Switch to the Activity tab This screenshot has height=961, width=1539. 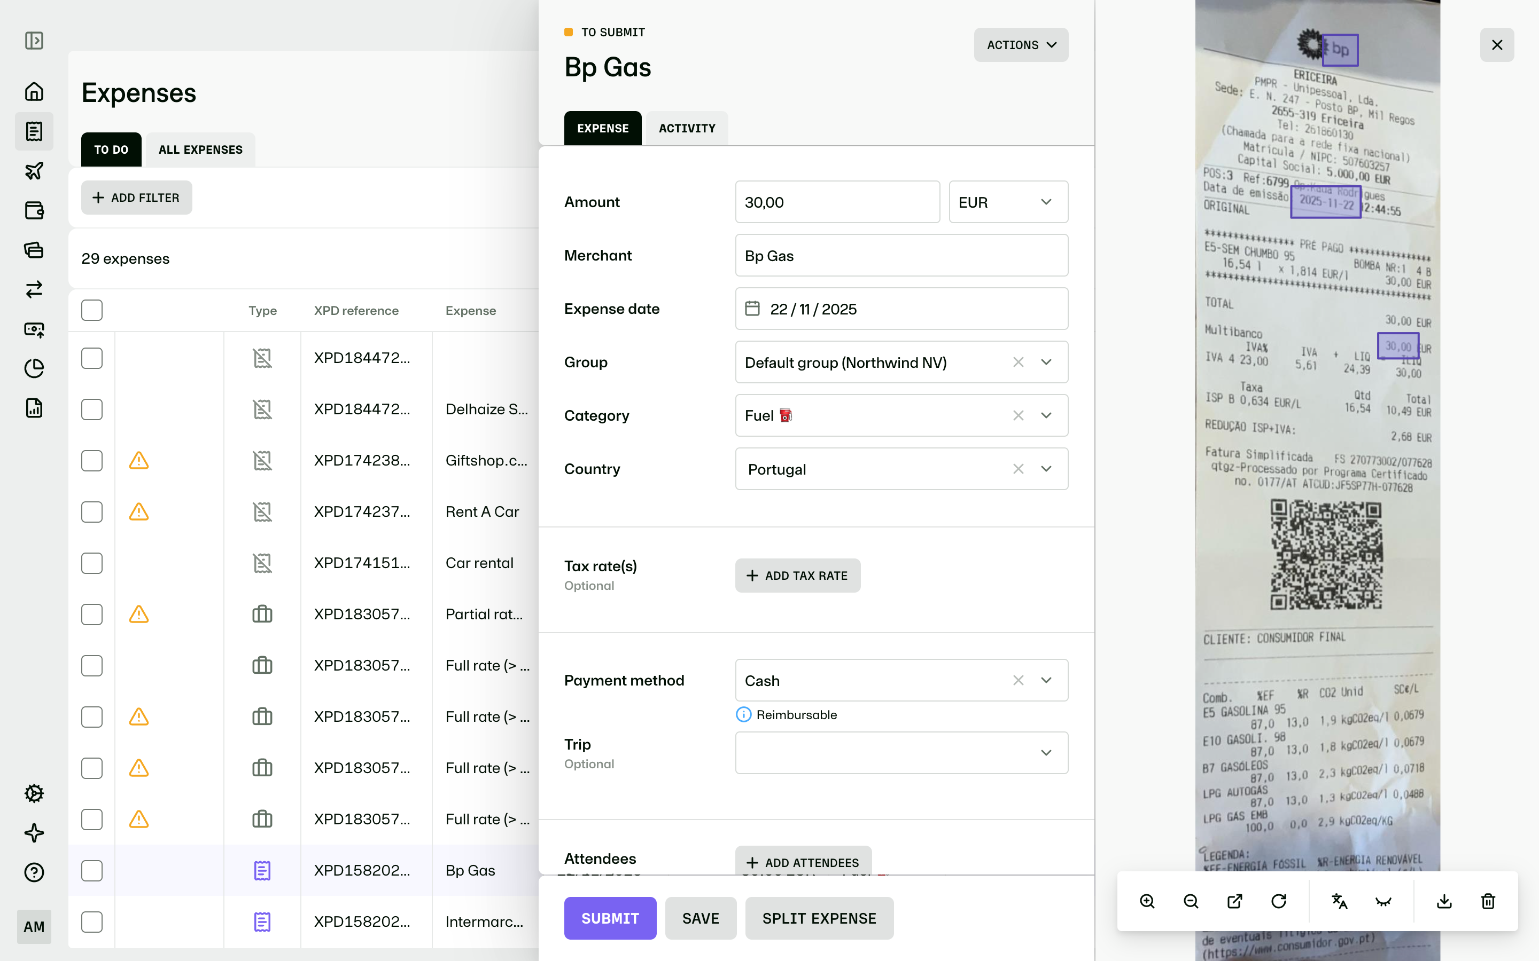pyautogui.click(x=687, y=128)
